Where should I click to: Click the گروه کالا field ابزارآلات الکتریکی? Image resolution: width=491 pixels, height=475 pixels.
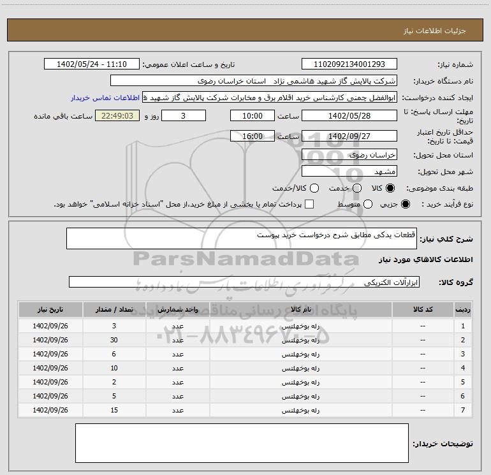pos(244,282)
